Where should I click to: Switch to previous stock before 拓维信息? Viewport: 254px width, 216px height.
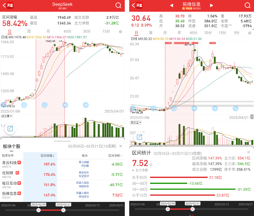[172, 5]
